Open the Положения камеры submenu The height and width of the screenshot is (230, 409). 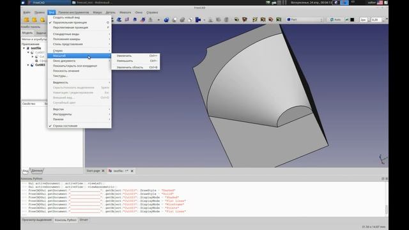pyautogui.click(x=79, y=39)
